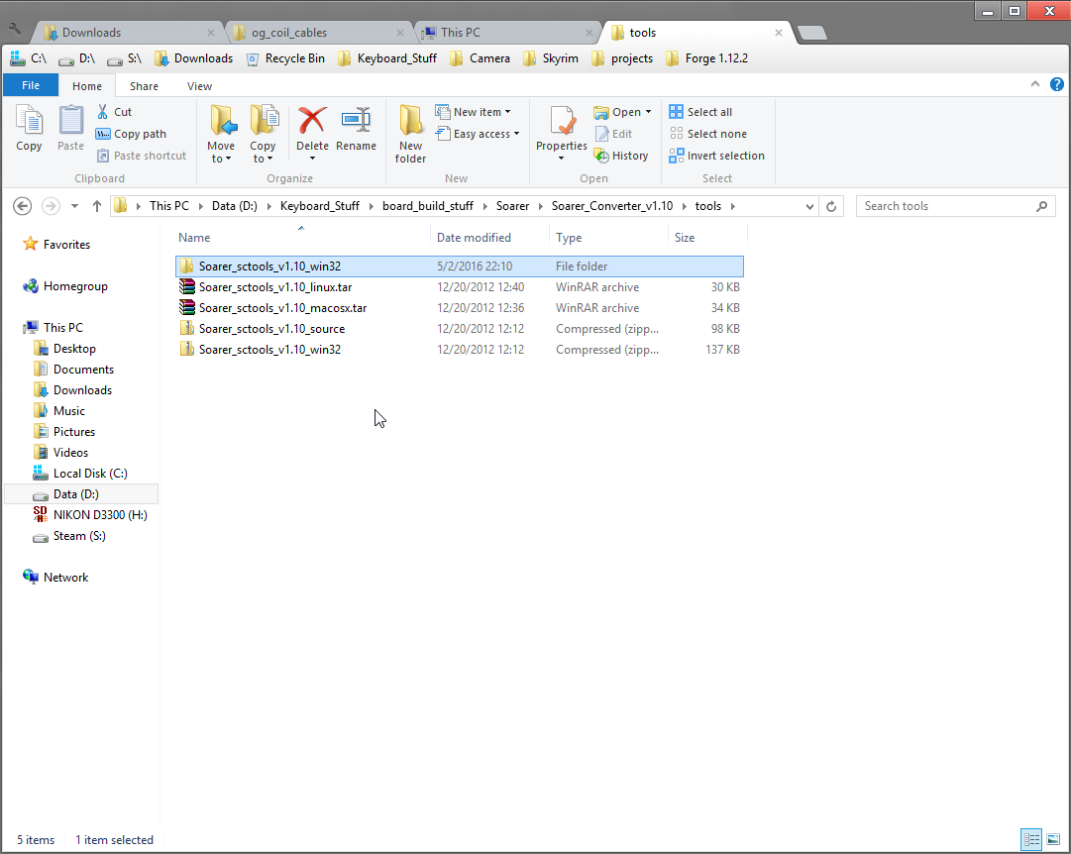Viewport: 1071px width, 854px height.
Task: Select Soarer_sctools_v1.10_linux.tar file
Action: [460, 287]
